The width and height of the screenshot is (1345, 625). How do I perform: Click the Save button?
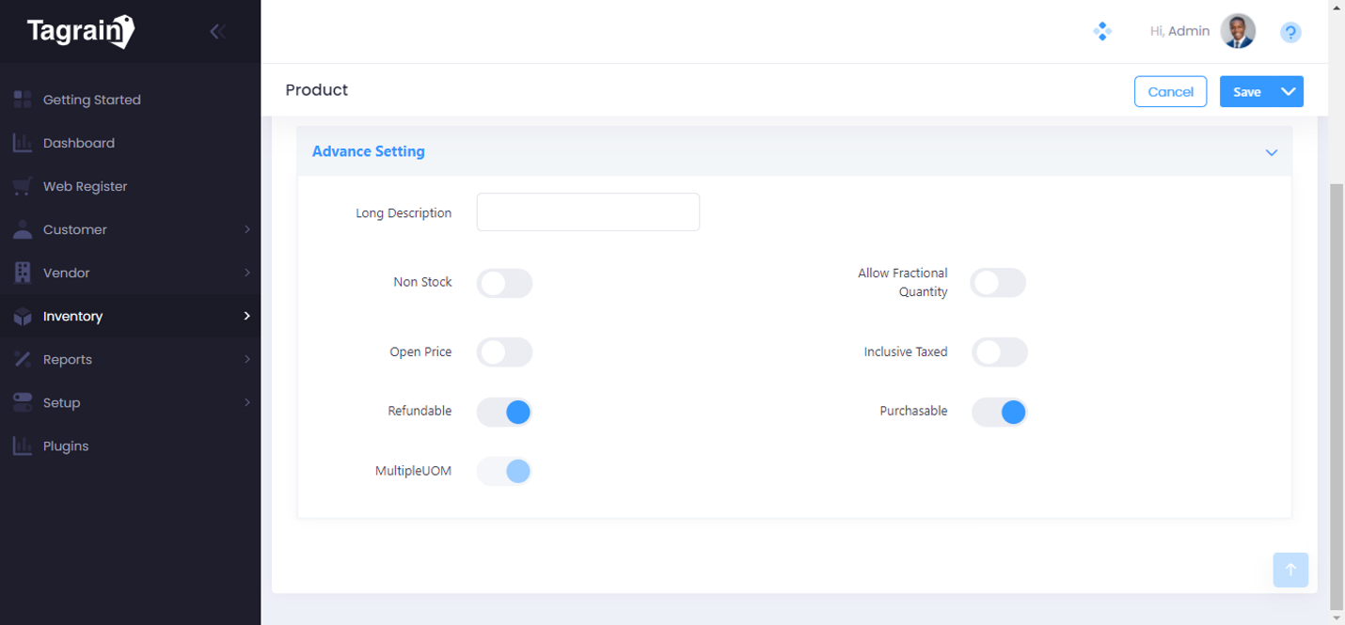tap(1246, 92)
